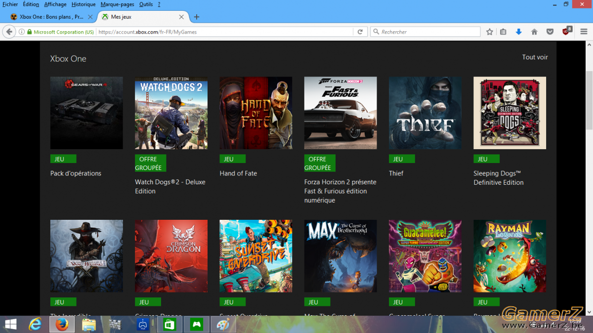The width and height of the screenshot is (593, 333).
Task: Click the Watch Dogs 2 cover art
Action: coord(171,113)
